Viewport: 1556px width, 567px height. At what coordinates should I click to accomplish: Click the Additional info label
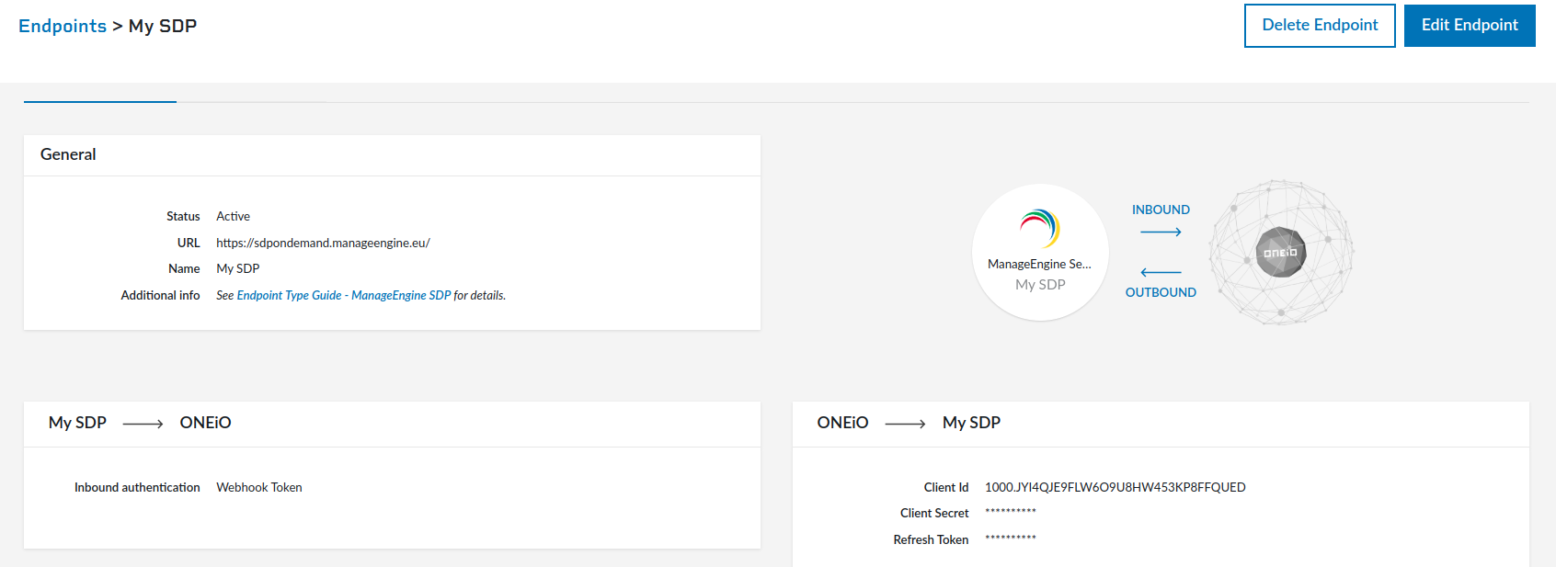160,295
